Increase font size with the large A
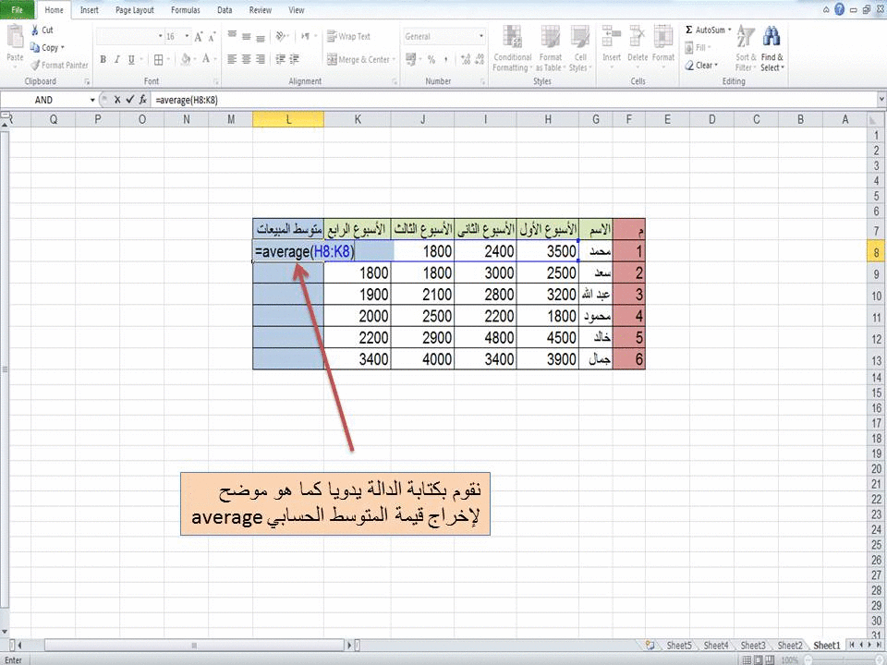The height and width of the screenshot is (665, 887). (198, 37)
